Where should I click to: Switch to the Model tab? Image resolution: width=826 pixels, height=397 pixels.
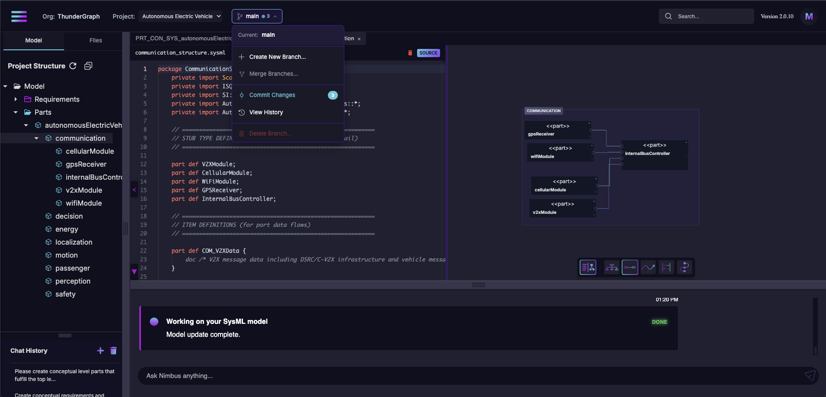point(34,40)
